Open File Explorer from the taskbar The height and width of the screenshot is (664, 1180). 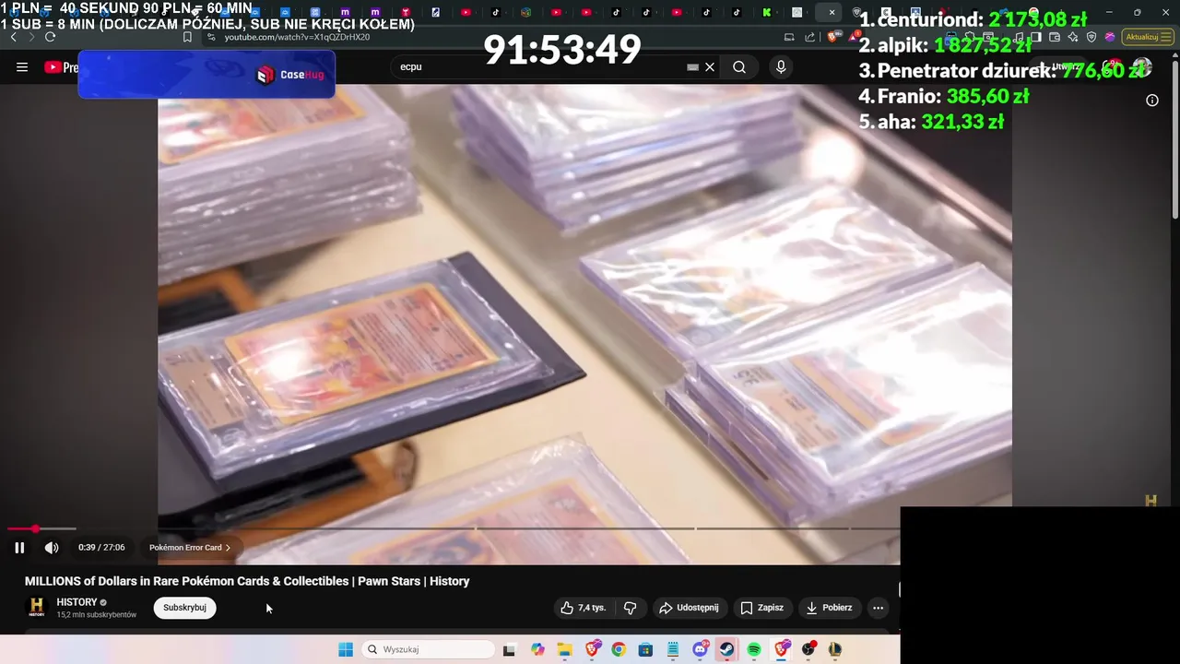[564, 649]
